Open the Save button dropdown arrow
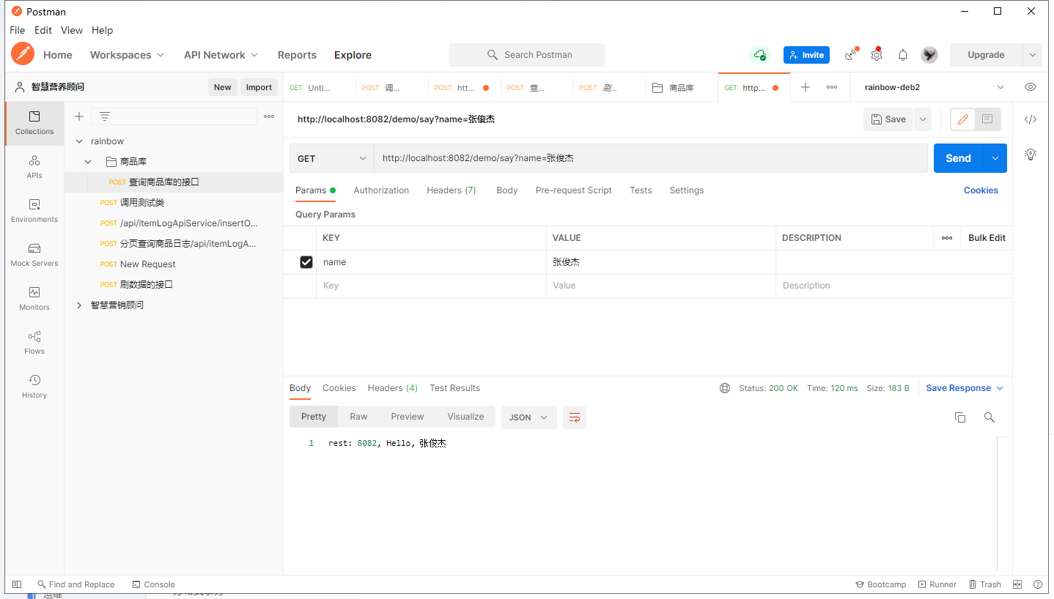Image resolution: width=1054 pixels, height=599 pixels. tap(923, 119)
